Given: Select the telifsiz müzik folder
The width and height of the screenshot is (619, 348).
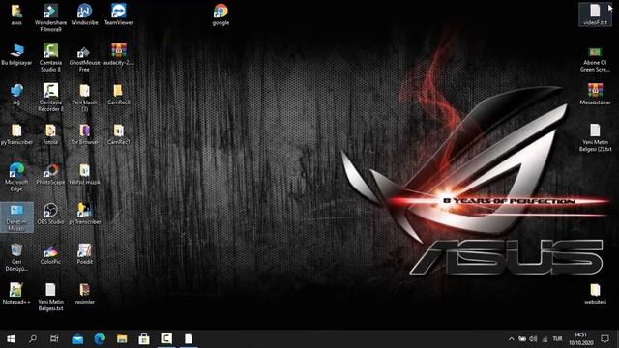Looking at the screenshot, I should (x=84, y=174).
